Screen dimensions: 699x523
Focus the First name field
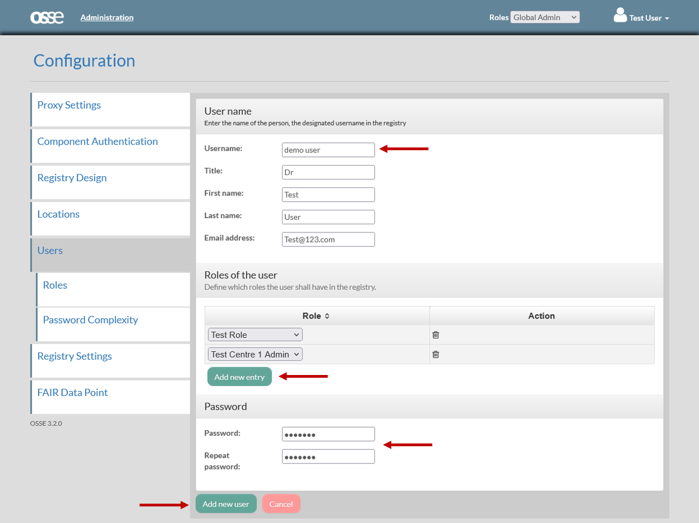click(x=328, y=194)
